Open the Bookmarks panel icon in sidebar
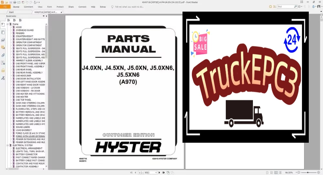The width and height of the screenshot is (323, 175). pos(3,25)
